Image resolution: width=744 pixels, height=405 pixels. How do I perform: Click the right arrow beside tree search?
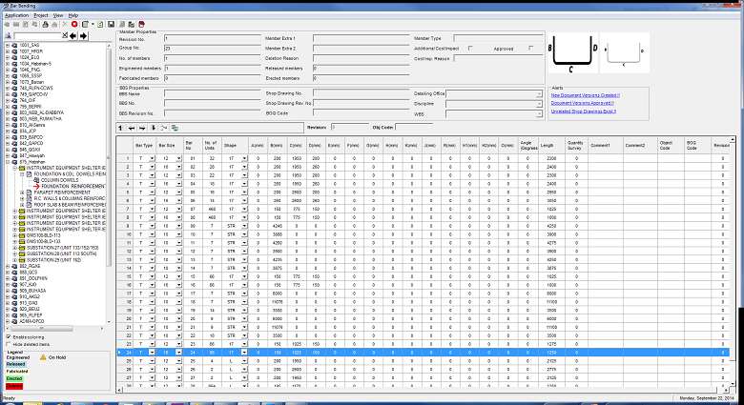click(x=85, y=35)
